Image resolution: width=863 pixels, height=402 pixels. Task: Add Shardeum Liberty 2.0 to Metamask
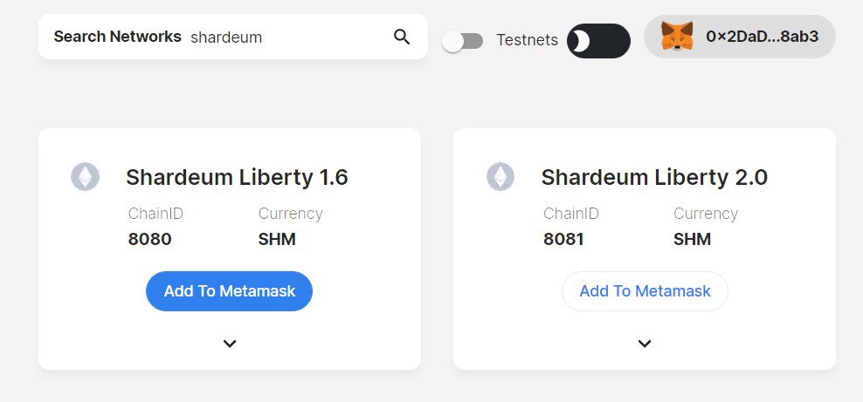coord(645,291)
